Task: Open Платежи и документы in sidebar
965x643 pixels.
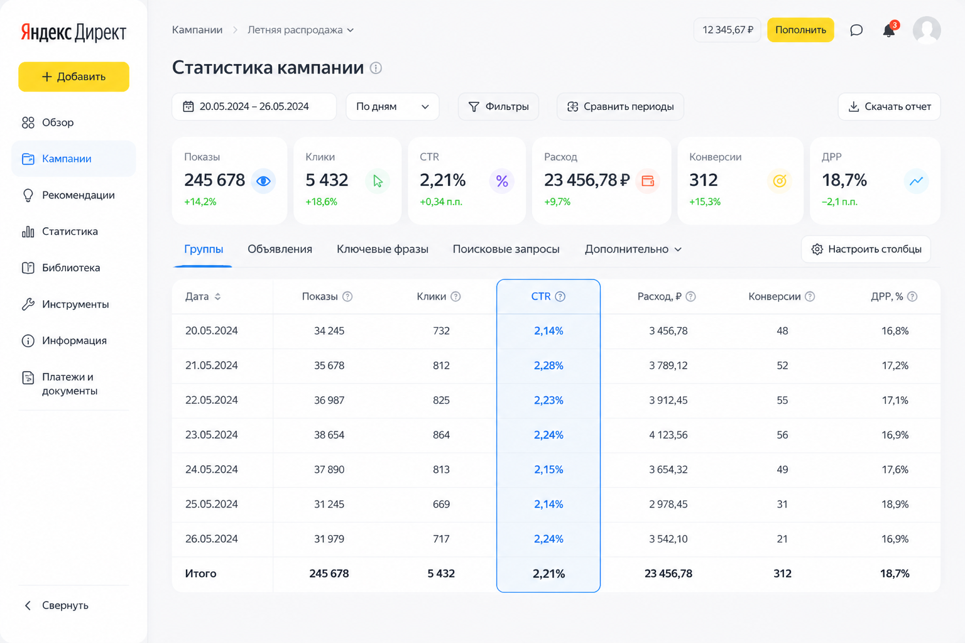Action: click(x=74, y=384)
